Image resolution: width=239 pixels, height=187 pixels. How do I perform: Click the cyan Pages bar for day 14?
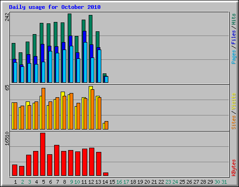coord(106,79)
